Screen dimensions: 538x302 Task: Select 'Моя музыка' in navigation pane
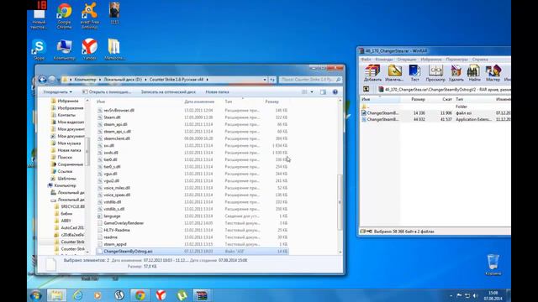pyautogui.click(x=66, y=143)
